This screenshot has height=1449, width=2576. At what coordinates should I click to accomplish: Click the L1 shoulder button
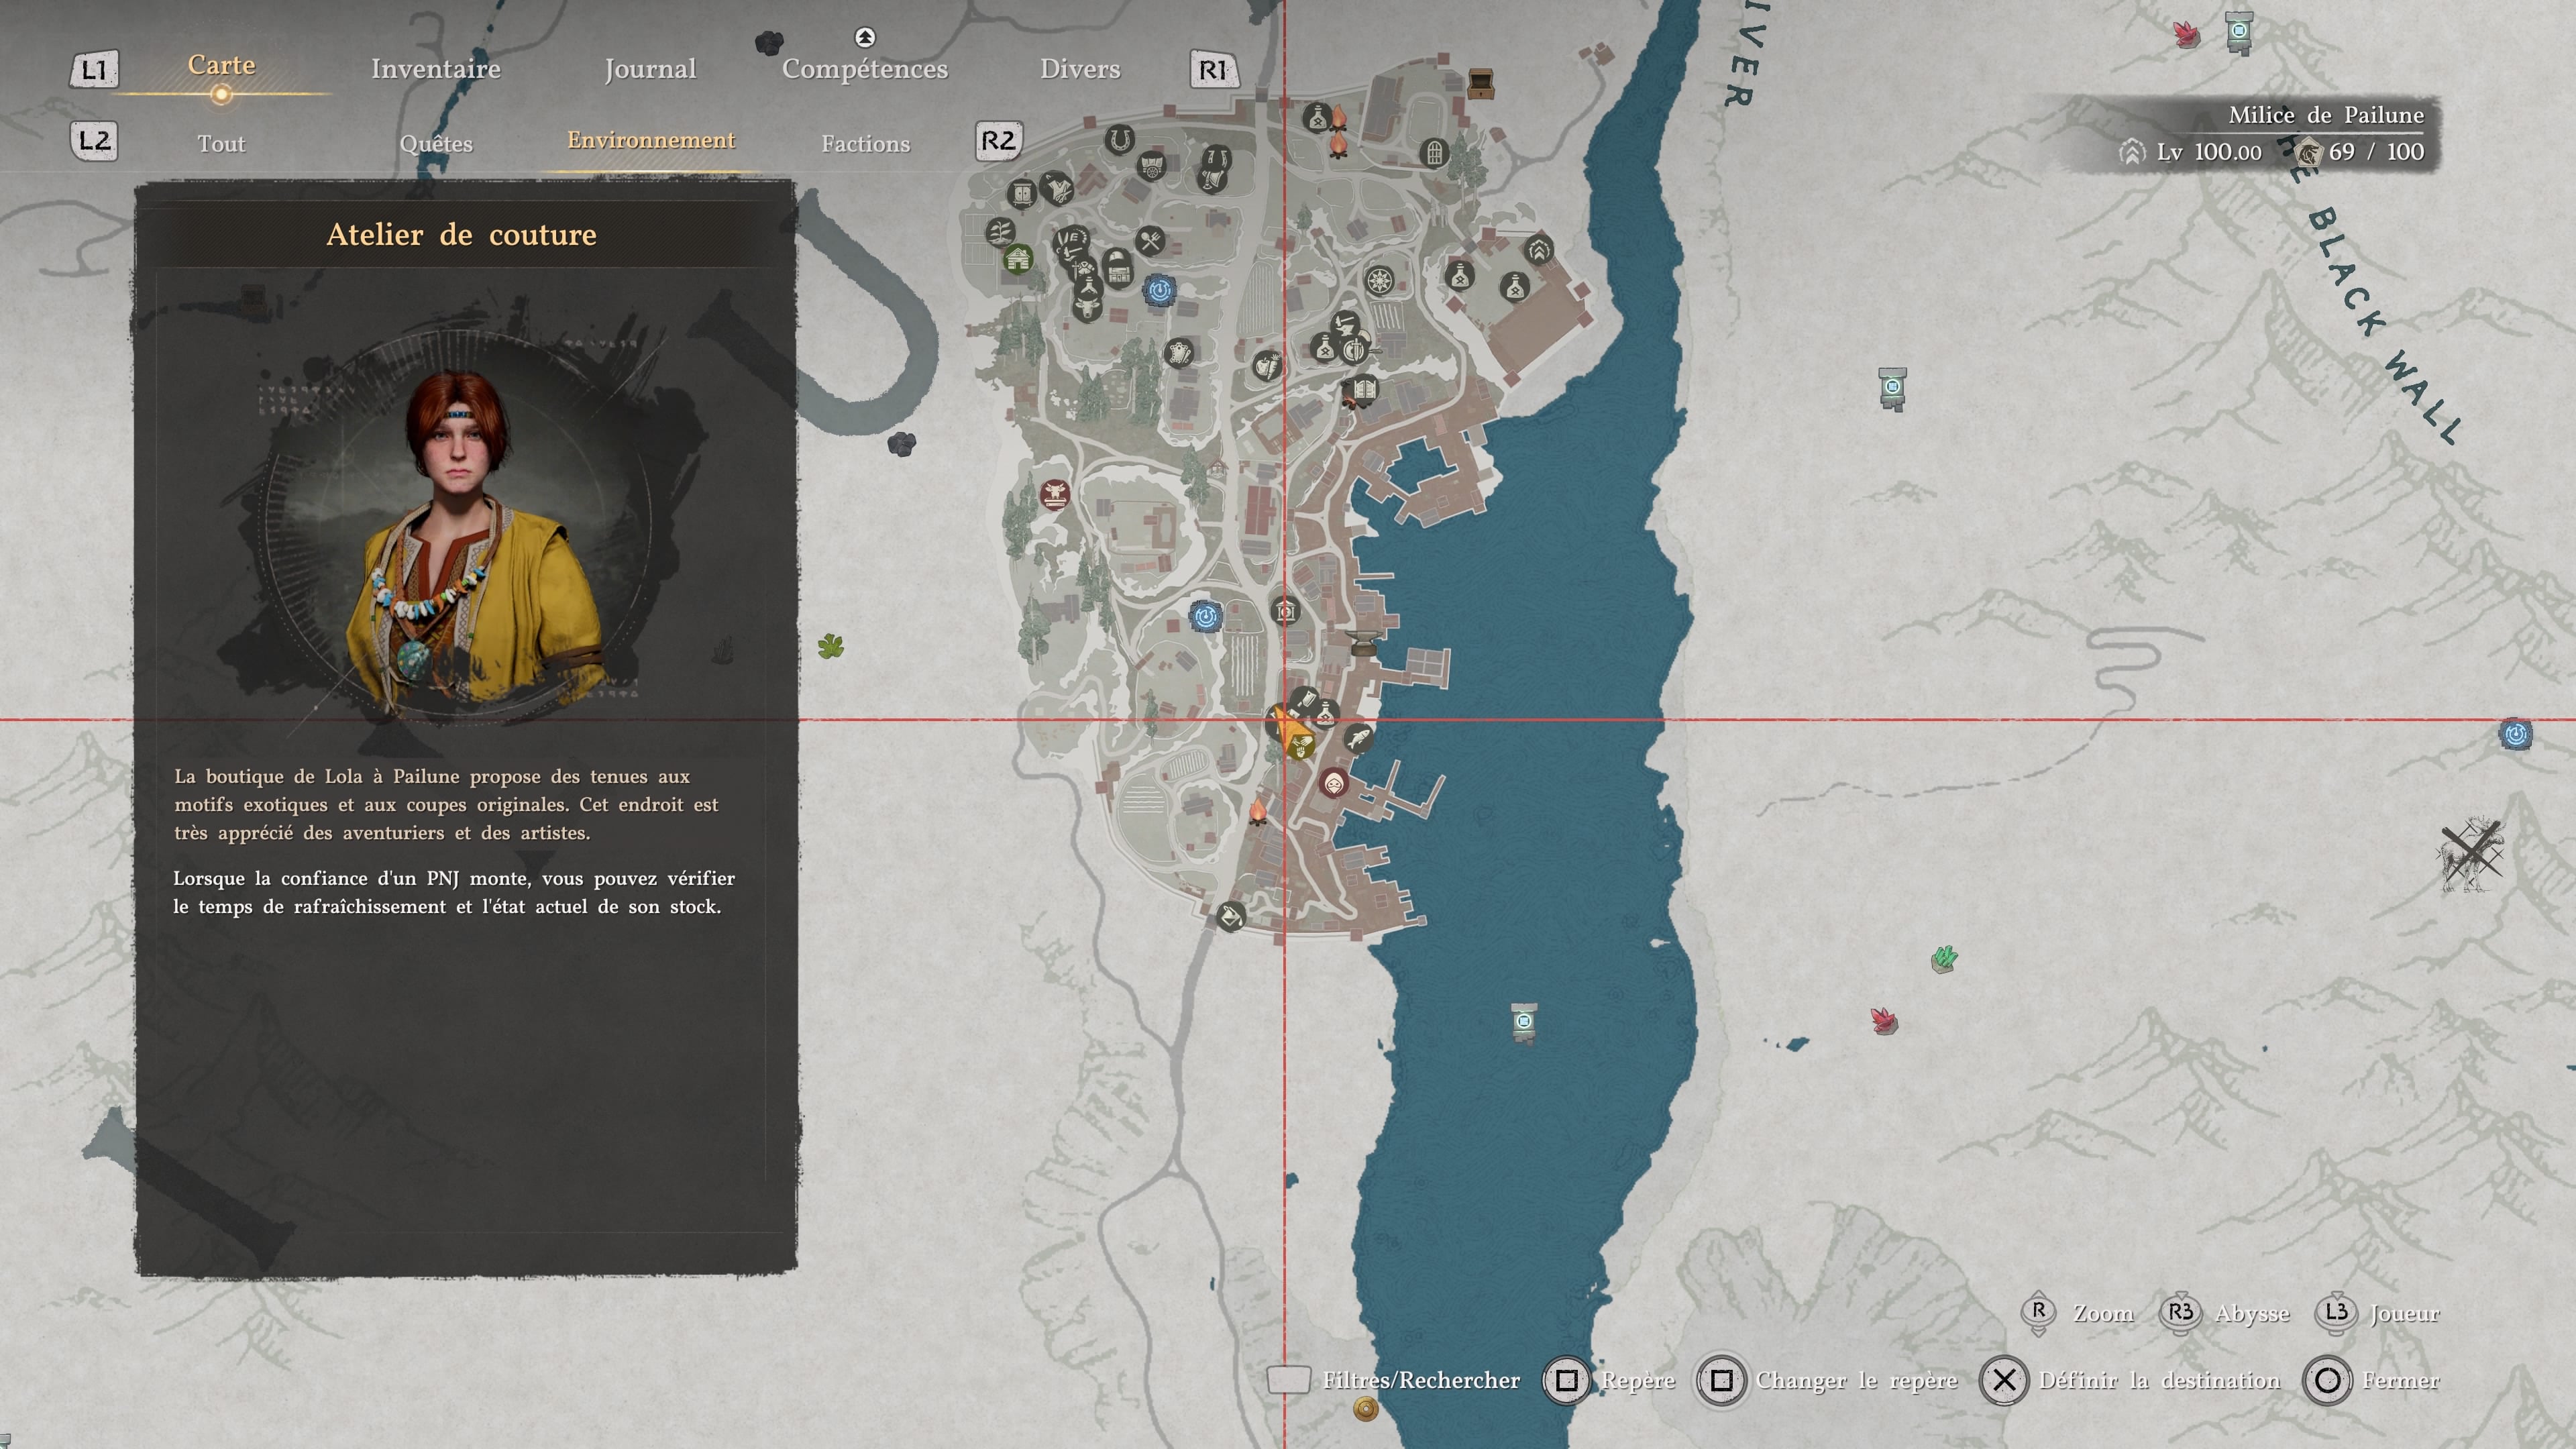point(94,70)
